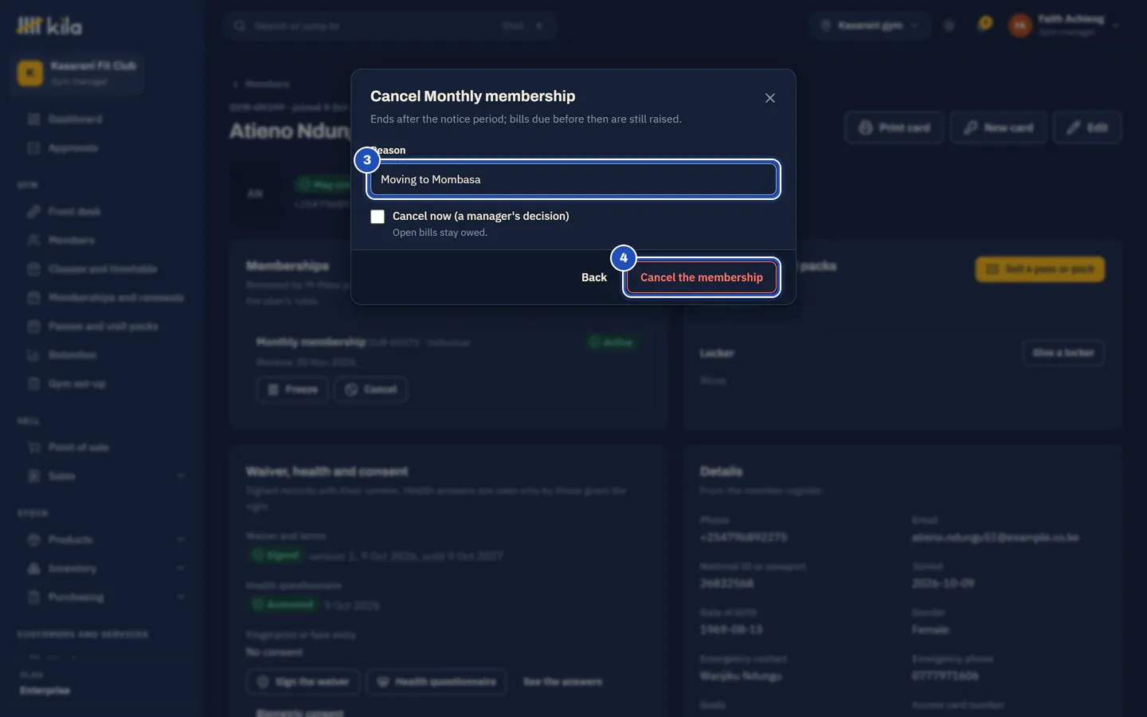1147x717 pixels.
Task: Open Point of sale cart icon
Action: coord(33,447)
